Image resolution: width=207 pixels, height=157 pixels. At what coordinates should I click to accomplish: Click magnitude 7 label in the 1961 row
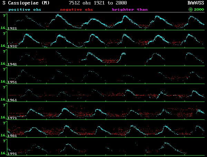coord(4,87)
